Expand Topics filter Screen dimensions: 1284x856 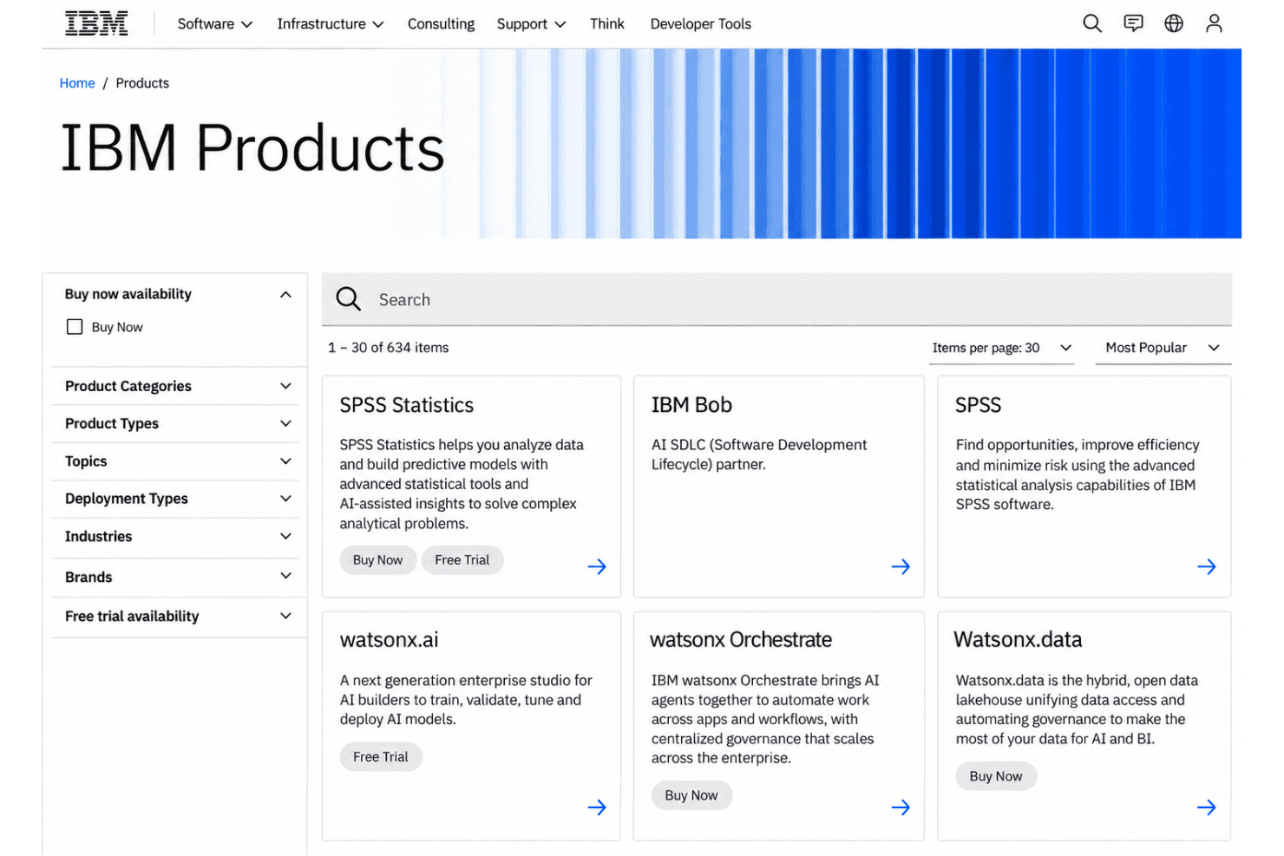285,461
